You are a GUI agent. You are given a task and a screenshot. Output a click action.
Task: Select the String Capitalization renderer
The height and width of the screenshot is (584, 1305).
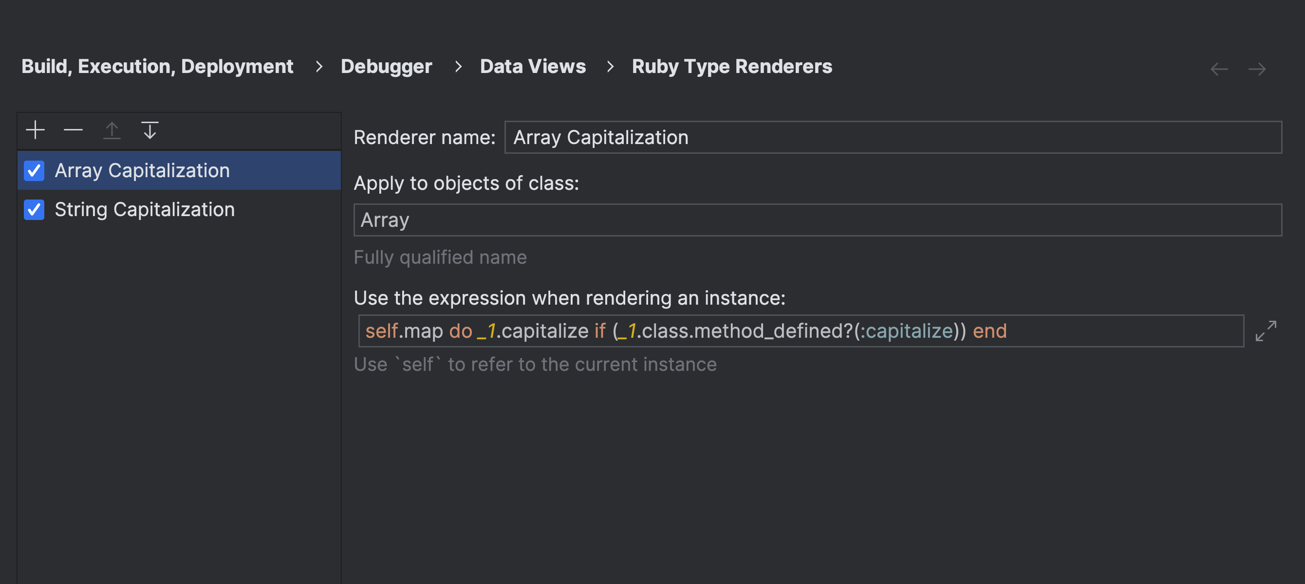[x=145, y=210]
